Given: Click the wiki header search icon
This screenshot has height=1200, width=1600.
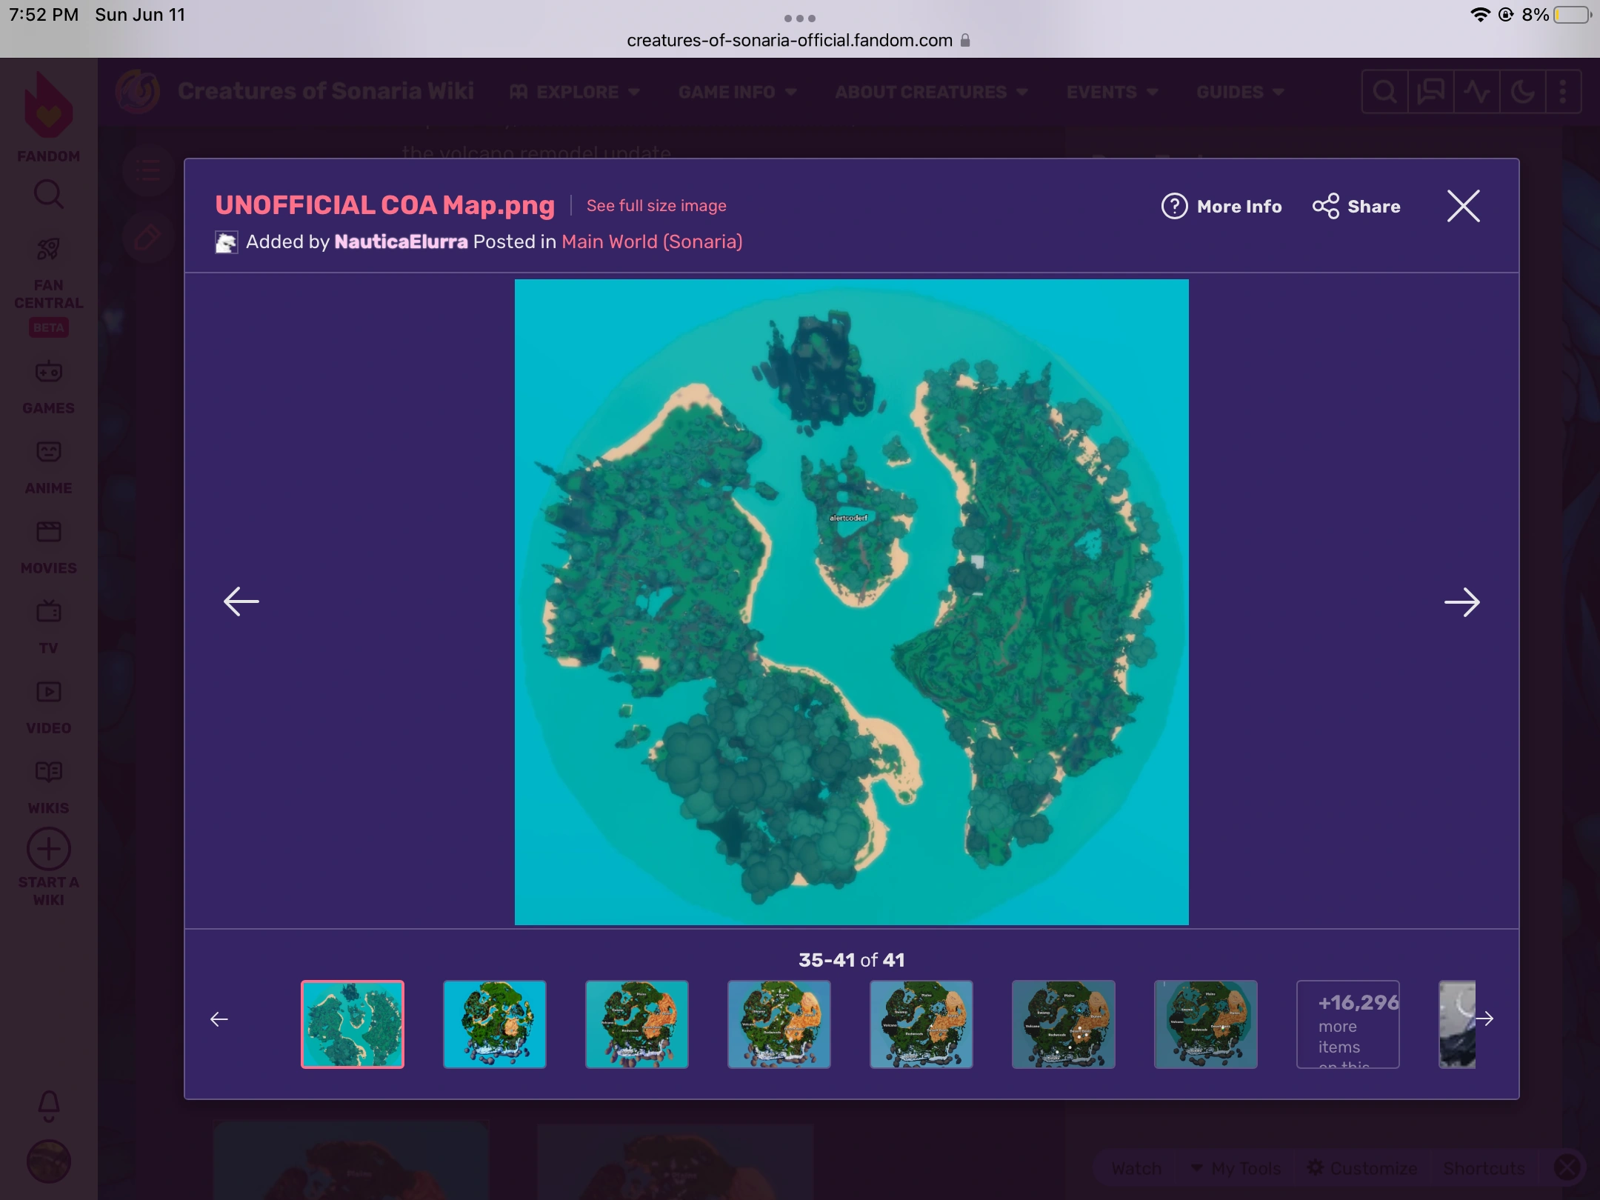Looking at the screenshot, I should (1384, 92).
